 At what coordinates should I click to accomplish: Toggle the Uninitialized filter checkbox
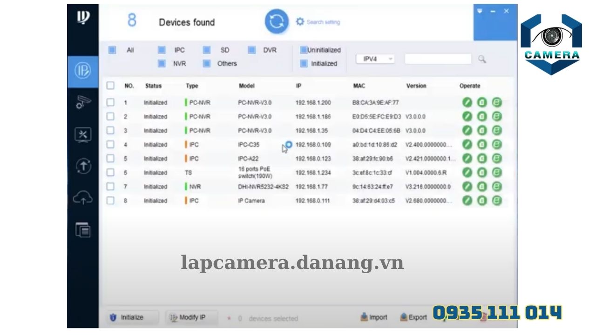pyautogui.click(x=303, y=50)
